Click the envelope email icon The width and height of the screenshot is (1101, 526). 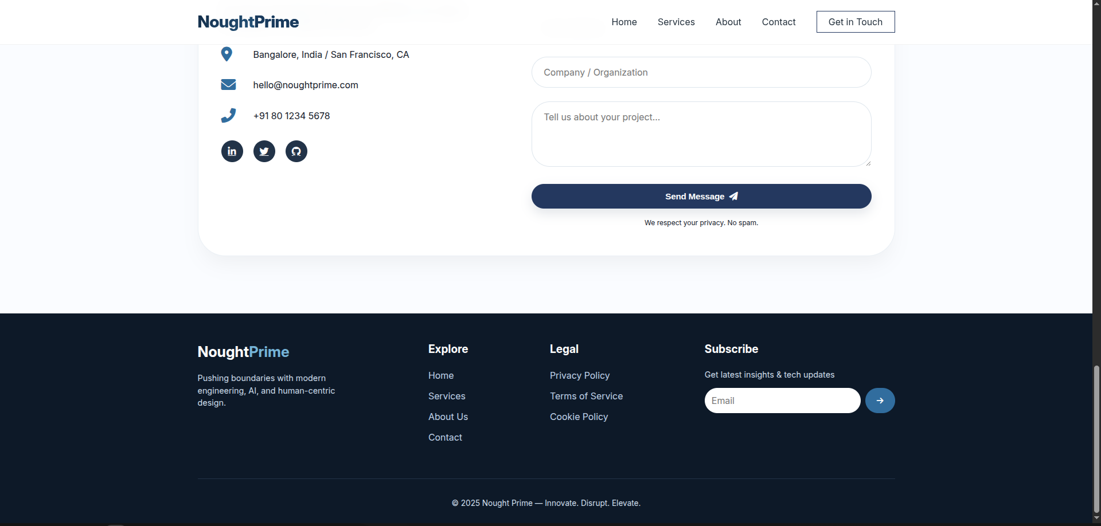(x=228, y=85)
